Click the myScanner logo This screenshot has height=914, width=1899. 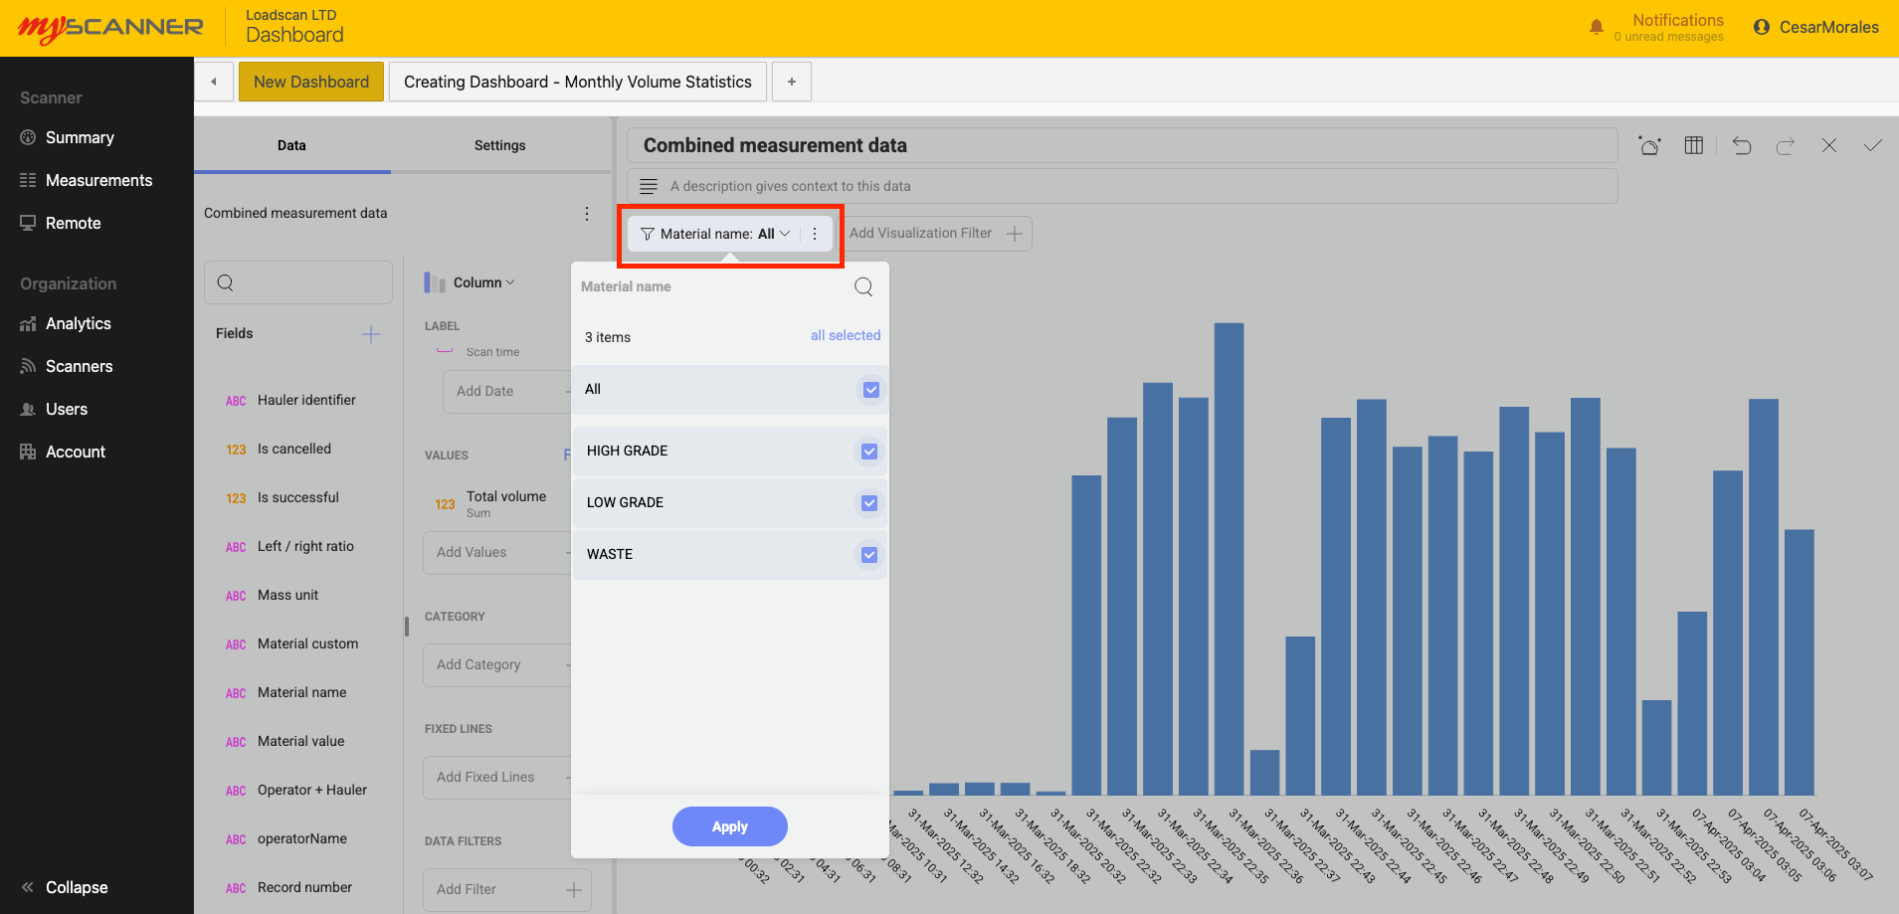coord(110,28)
